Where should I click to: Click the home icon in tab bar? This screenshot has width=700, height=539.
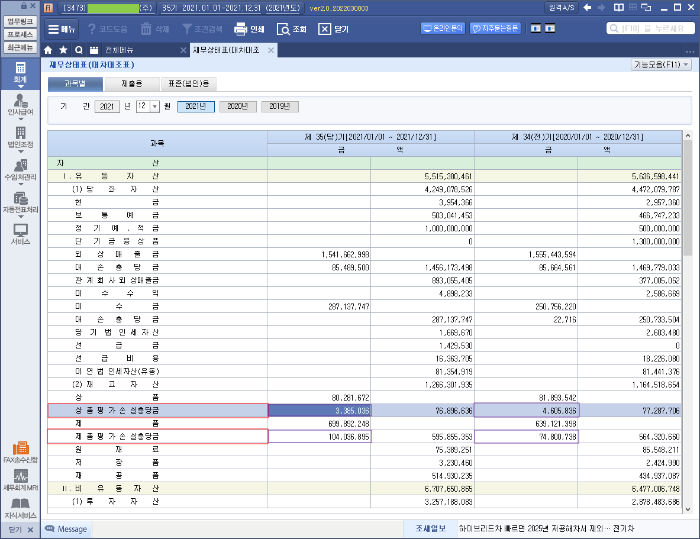click(x=49, y=50)
